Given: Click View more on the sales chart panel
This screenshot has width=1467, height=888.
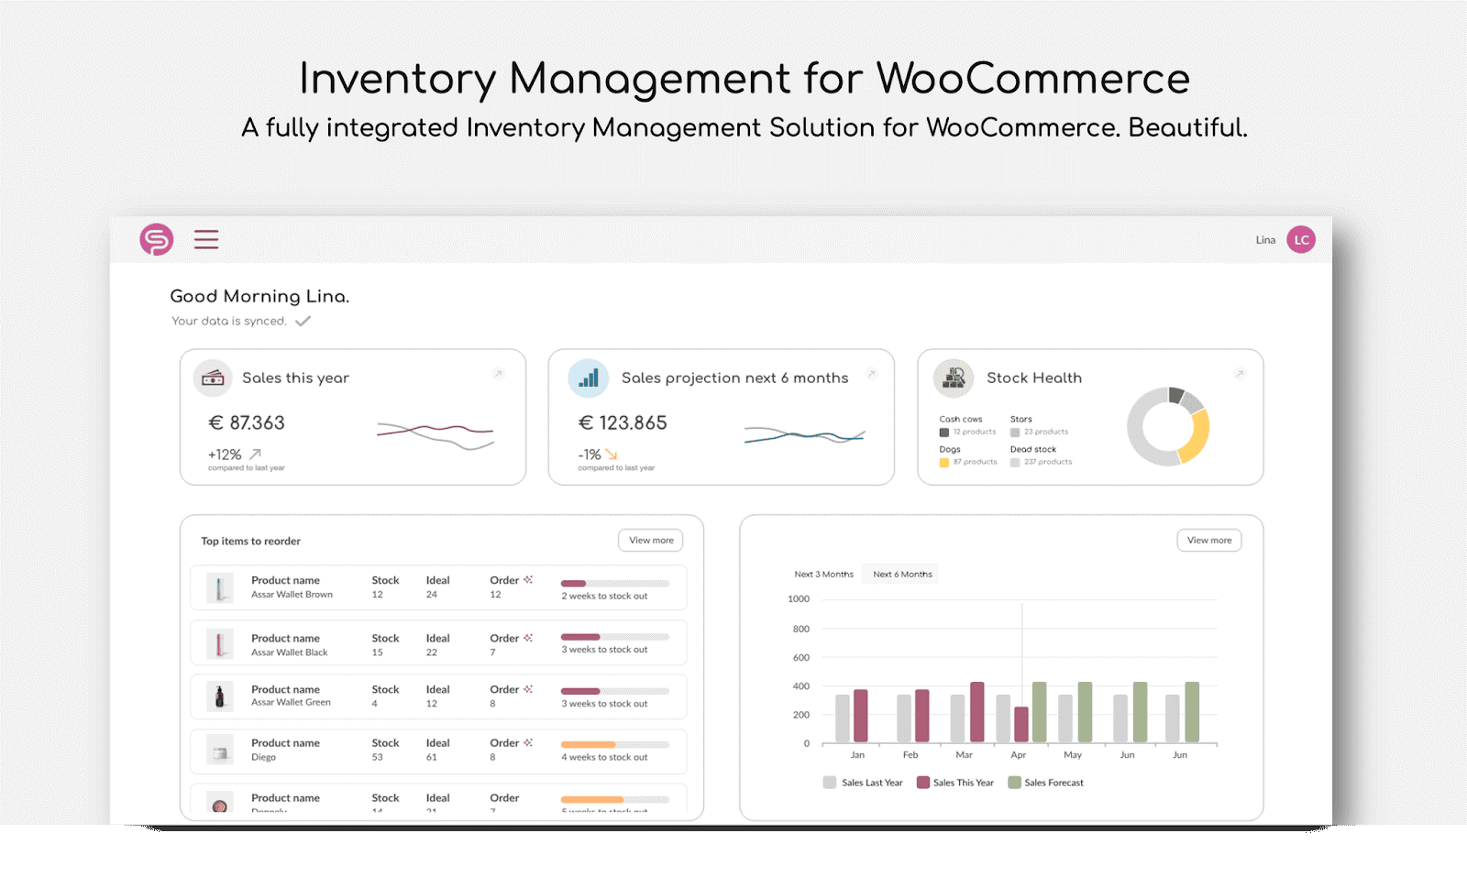Looking at the screenshot, I should (x=1208, y=540).
